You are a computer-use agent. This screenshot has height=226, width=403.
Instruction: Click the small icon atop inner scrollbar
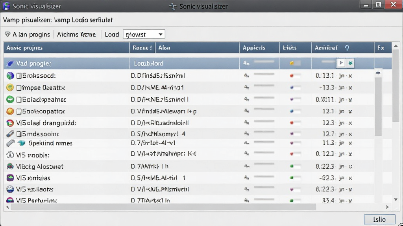378,73
